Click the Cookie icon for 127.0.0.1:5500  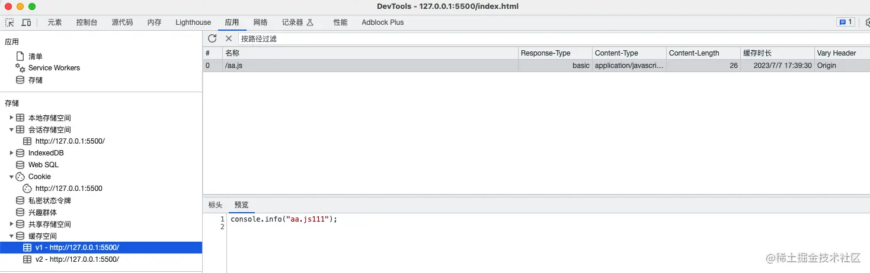coord(27,188)
